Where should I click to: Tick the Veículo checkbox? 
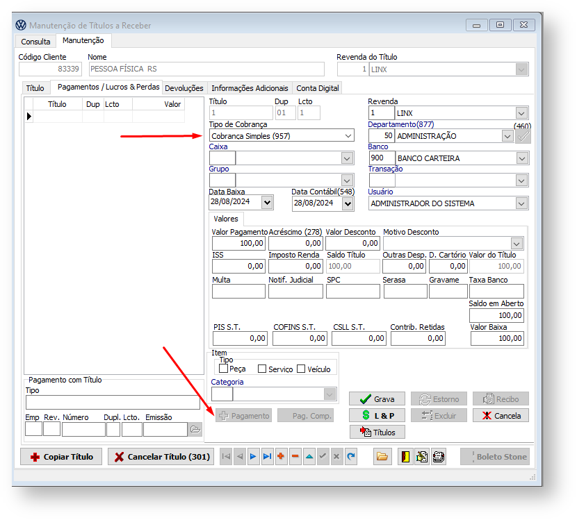click(301, 369)
